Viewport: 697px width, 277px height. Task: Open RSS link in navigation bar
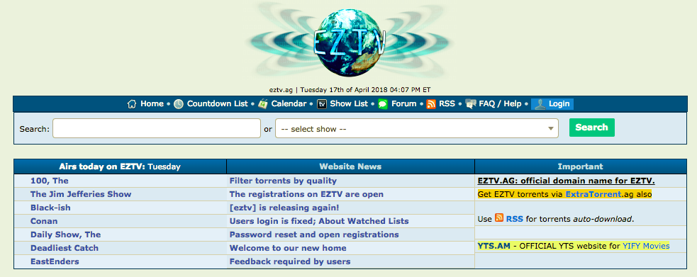[447, 104]
